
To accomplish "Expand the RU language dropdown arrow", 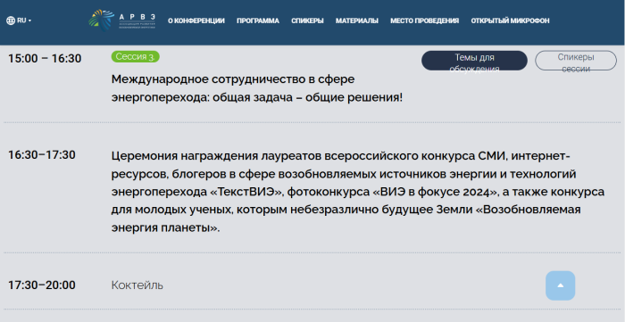I will point(29,21).
